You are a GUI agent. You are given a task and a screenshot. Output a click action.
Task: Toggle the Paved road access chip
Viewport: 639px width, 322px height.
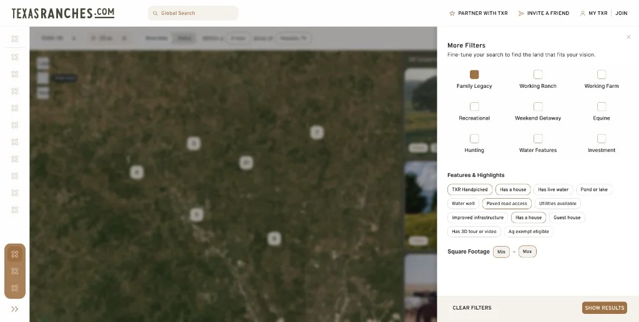(x=507, y=203)
